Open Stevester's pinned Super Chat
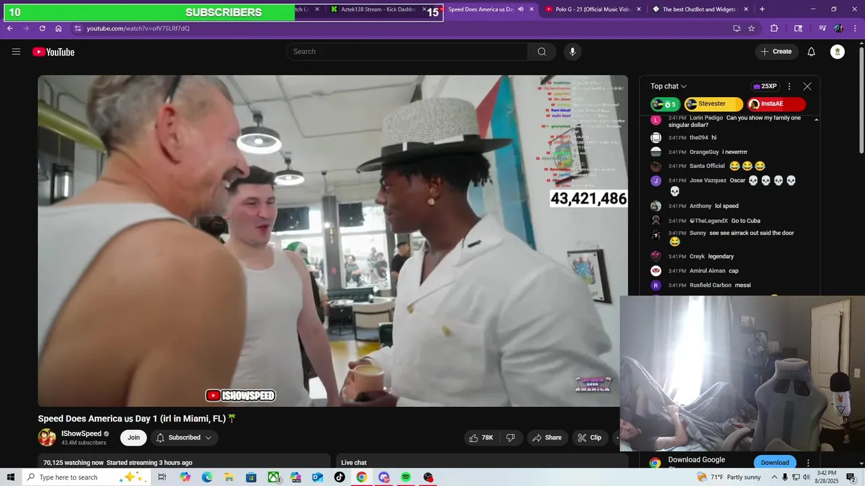865x486 pixels. click(x=714, y=104)
